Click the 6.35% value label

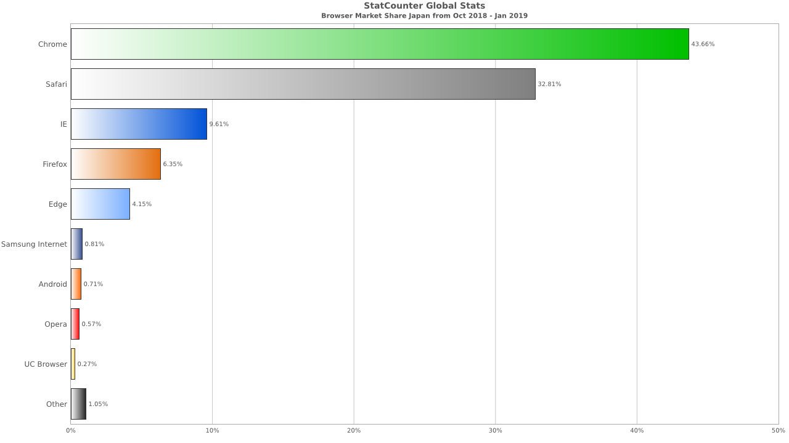point(173,164)
